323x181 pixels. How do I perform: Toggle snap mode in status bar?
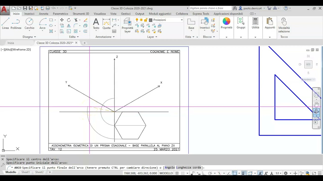pos(183,173)
